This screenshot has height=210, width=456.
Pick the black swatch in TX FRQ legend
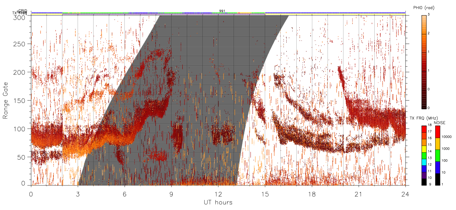click(424, 182)
